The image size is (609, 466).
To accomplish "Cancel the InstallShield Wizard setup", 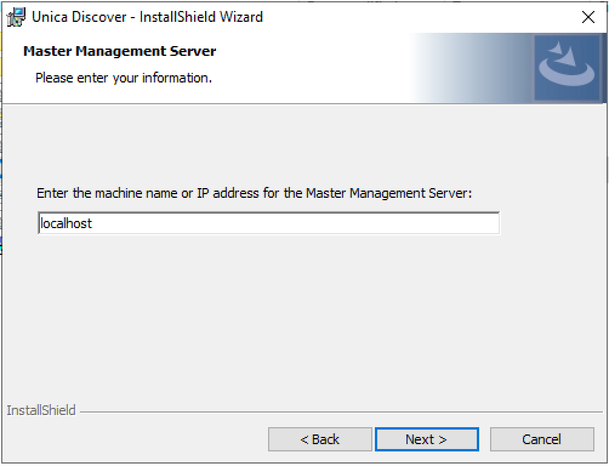I will (542, 439).
